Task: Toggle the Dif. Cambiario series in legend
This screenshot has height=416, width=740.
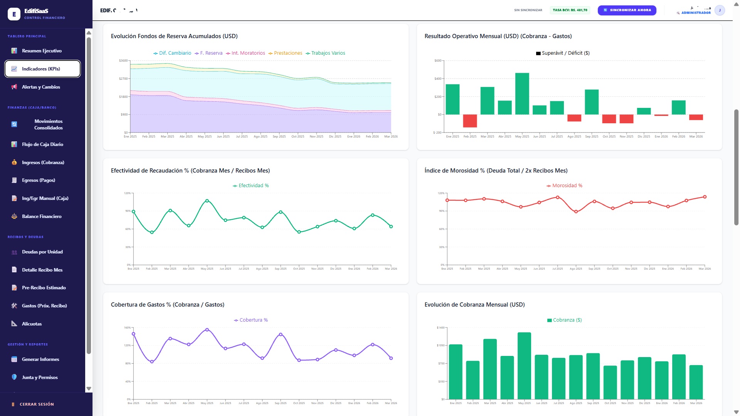Action: click(x=172, y=53)
